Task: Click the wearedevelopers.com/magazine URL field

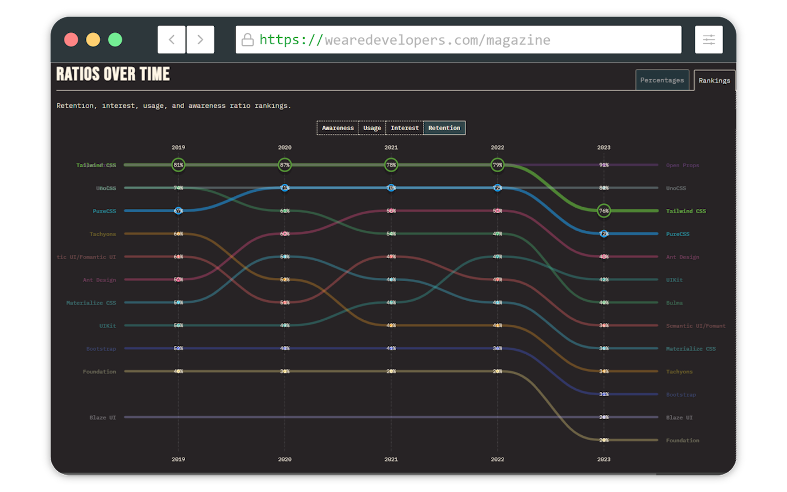Action: [458, 39]
